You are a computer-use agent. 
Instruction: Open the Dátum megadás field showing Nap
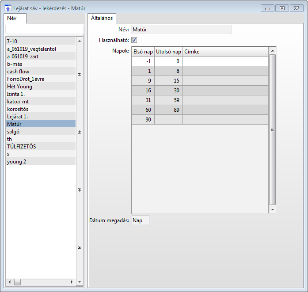[140, 220]
